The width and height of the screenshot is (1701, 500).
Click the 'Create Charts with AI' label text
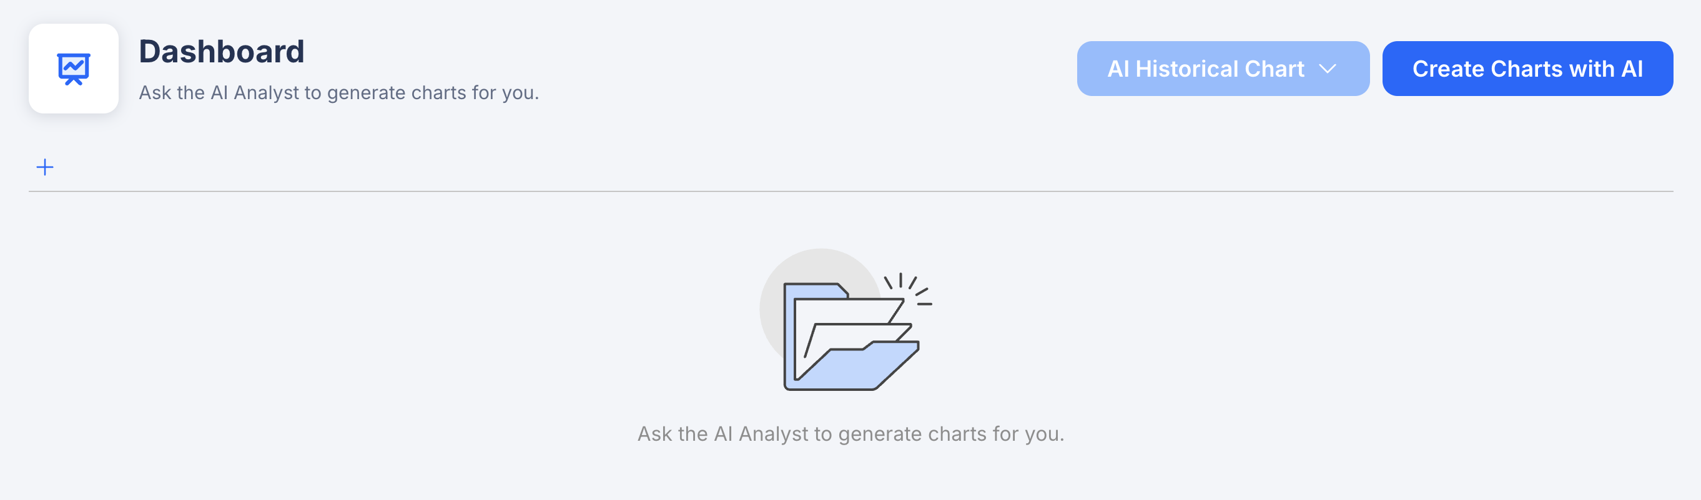(1527, 69)
